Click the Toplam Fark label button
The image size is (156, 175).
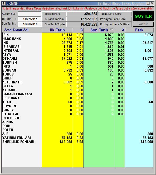click(54, 14)
